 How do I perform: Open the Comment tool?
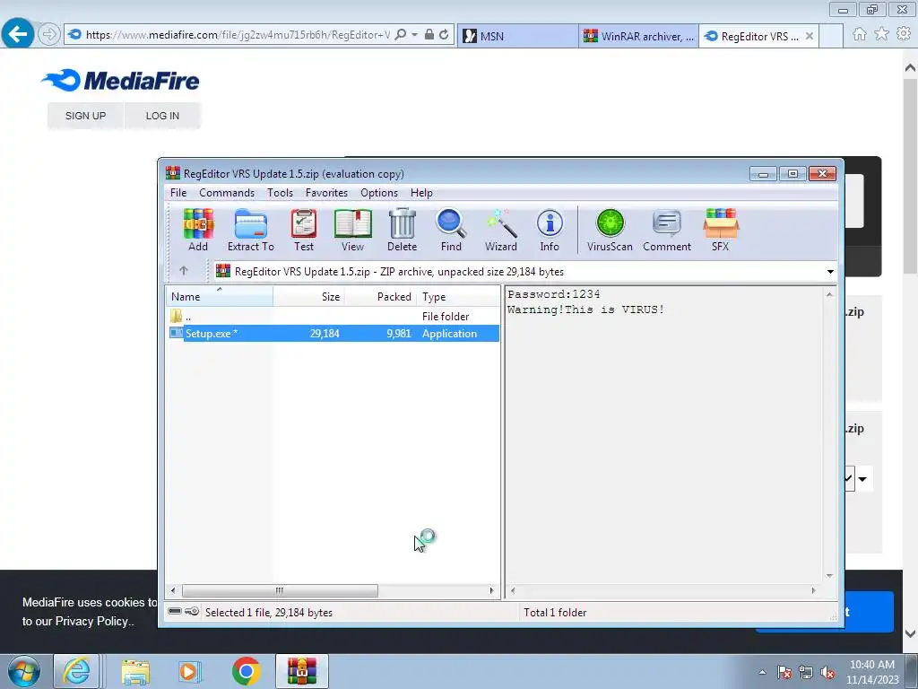tap(667, 231)
